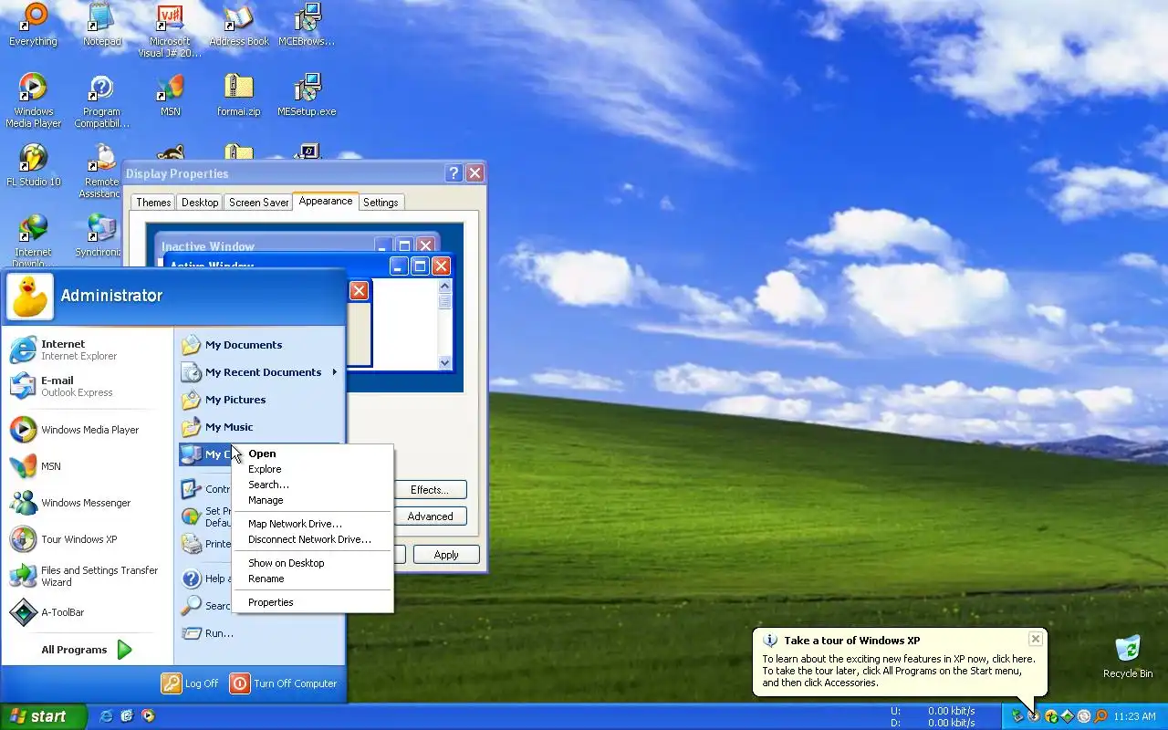Choose Search... from the context menu
Viewport: 1168px width, 730px height.
pos(313,485)
